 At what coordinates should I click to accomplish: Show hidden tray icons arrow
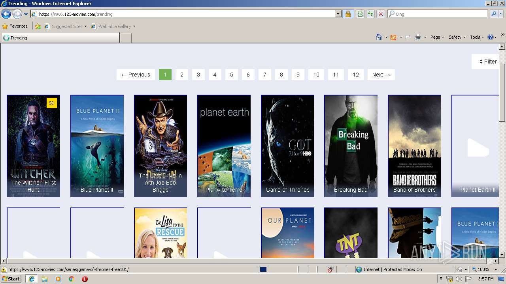[x=441, y=279]
